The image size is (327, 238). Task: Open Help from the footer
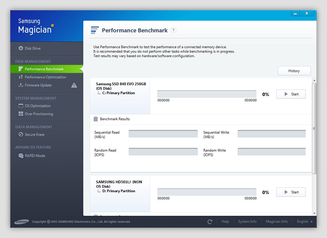225,222
